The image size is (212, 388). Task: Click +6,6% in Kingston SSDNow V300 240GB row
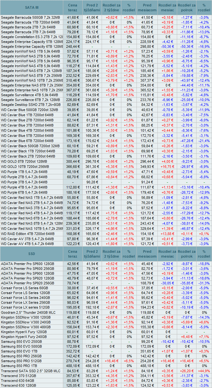204,322
